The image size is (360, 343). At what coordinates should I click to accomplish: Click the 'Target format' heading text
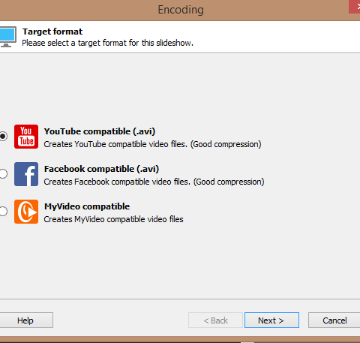coord(52,32)
